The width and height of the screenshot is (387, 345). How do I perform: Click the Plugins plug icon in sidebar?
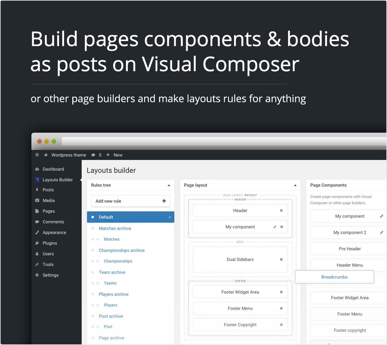click(x=37, y=243)
